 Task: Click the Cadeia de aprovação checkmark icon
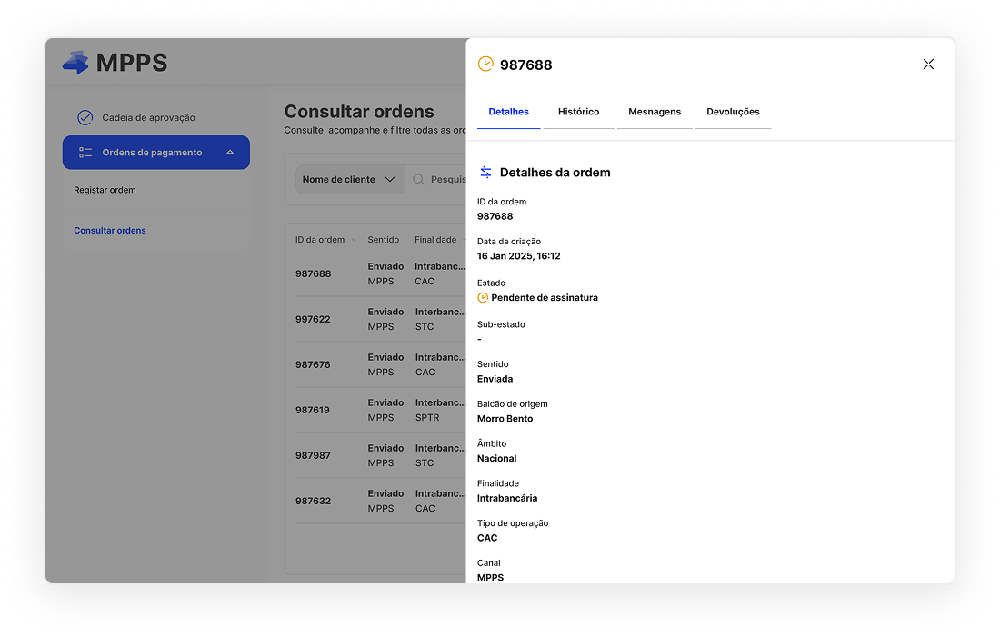pos(85,117)
